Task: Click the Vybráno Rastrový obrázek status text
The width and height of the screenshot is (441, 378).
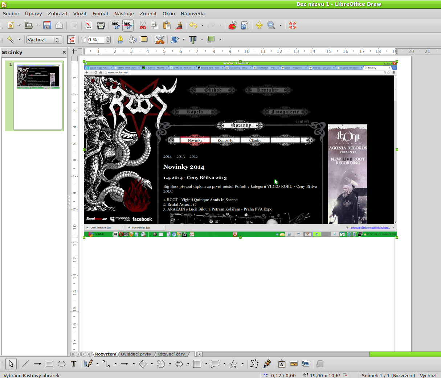Action: (x=32, y=375)
